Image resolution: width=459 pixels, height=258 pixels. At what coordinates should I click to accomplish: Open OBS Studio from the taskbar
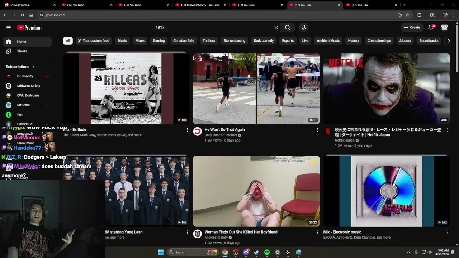click(x=235, y=252)
